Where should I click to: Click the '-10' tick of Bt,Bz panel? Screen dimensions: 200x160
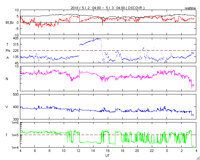click(16, 35)
